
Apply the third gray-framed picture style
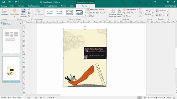pyautogui.click(x=69, y=12)
